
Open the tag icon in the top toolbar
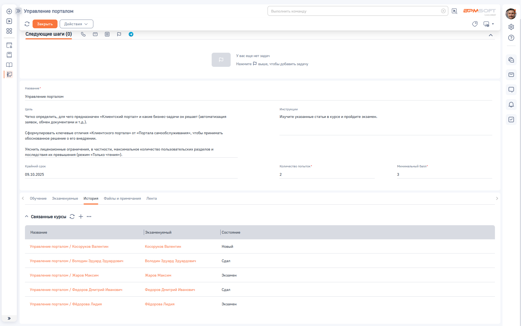coord(475,24)
